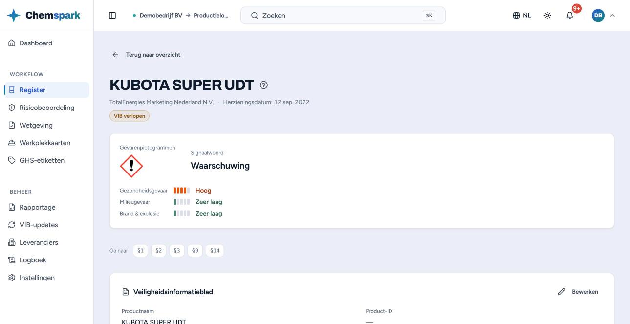Click the VIB verlopen badge
This screenshot has height=324, width=630.
coord(130,116)
